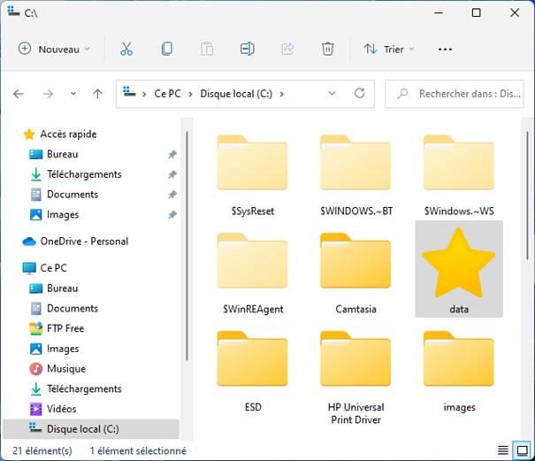This screenshot has width=535, height=461.
Task: Click the Delete trash icon
Action: [x=327, y=49]
